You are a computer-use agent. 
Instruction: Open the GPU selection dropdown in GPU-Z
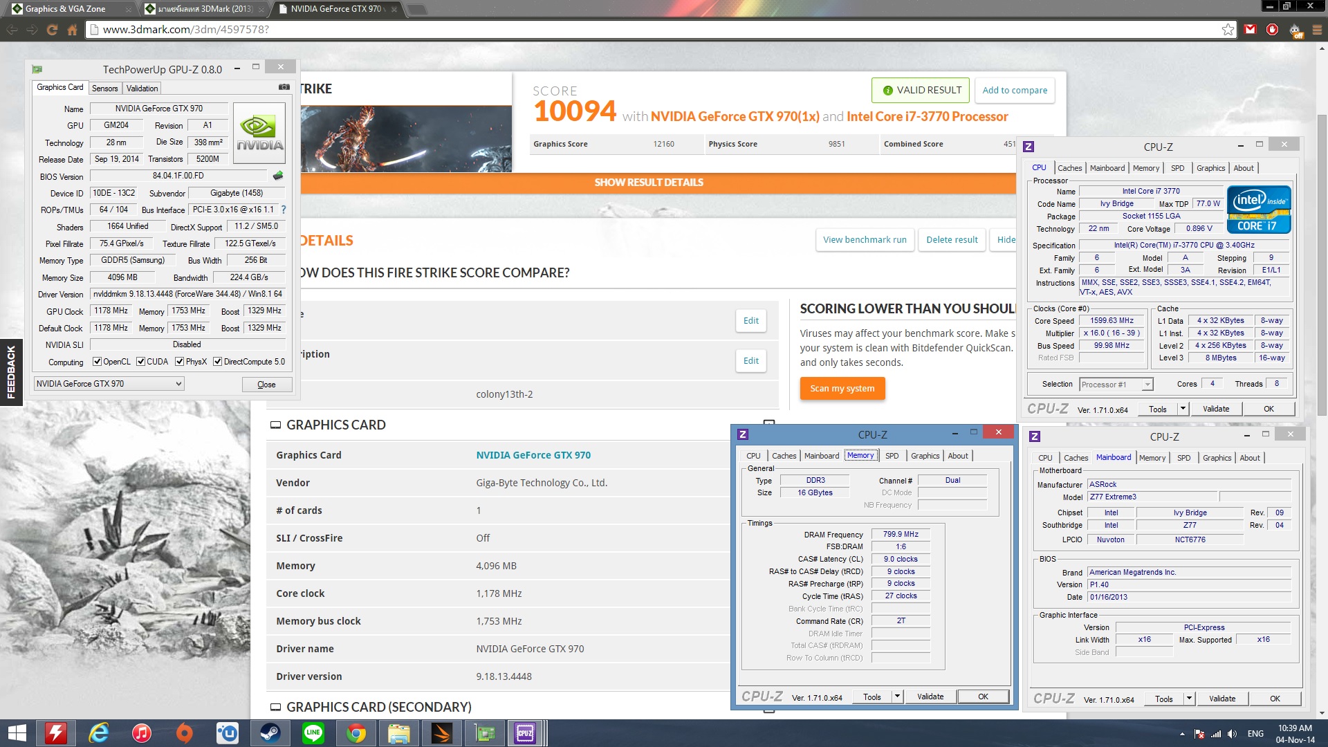pyautogui.click(x=178, y=384)
